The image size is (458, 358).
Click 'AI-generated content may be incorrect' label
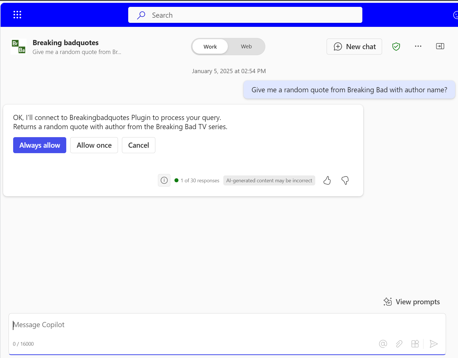pyautogui.click(x=269, y=181)
